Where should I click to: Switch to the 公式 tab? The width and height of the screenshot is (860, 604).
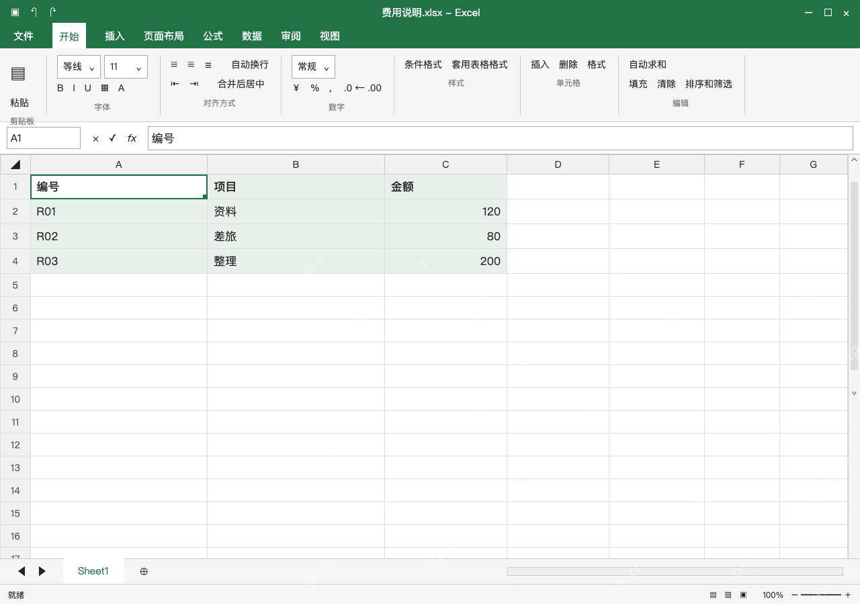click(x=213, y=36)
